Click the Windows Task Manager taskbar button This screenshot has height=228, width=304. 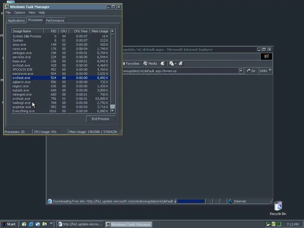coord(129,224)
